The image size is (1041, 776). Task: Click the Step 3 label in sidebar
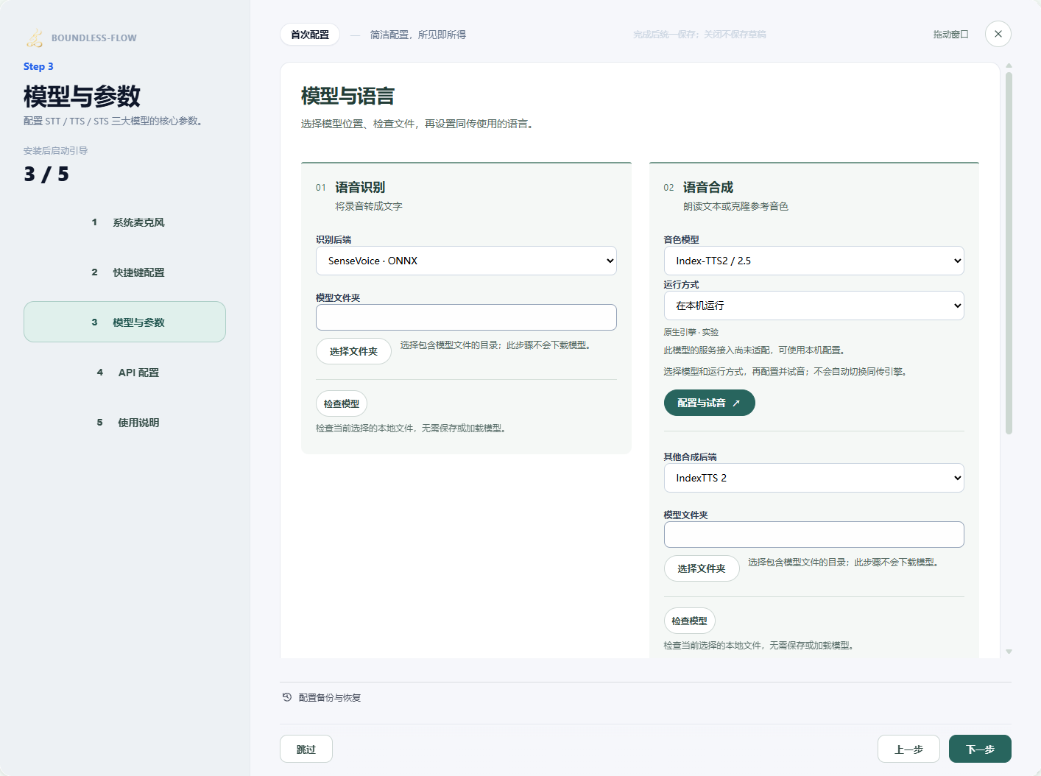pos(38,66)
